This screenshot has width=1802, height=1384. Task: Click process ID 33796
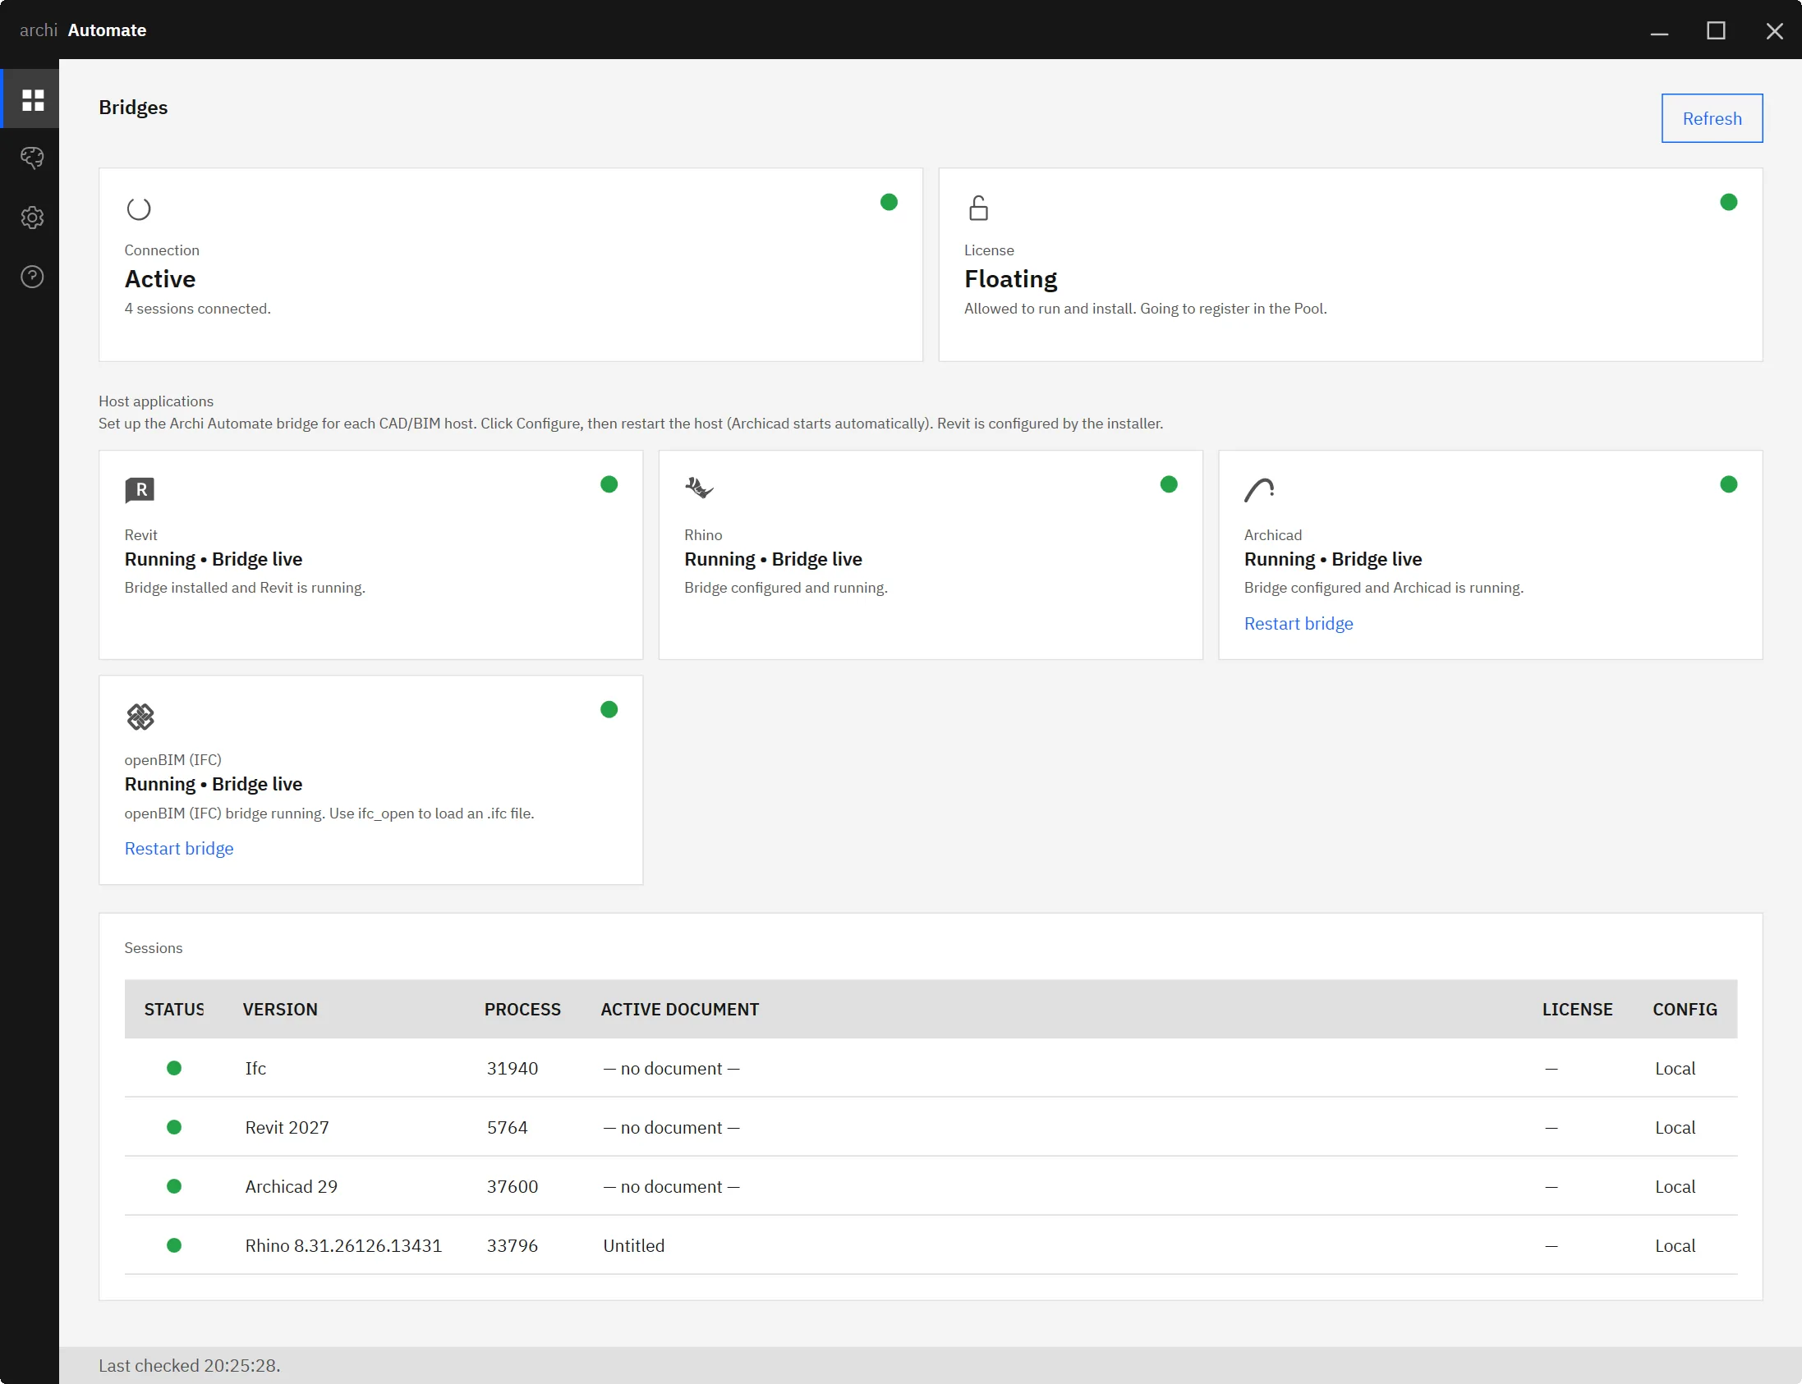(x=512, y=1246)
